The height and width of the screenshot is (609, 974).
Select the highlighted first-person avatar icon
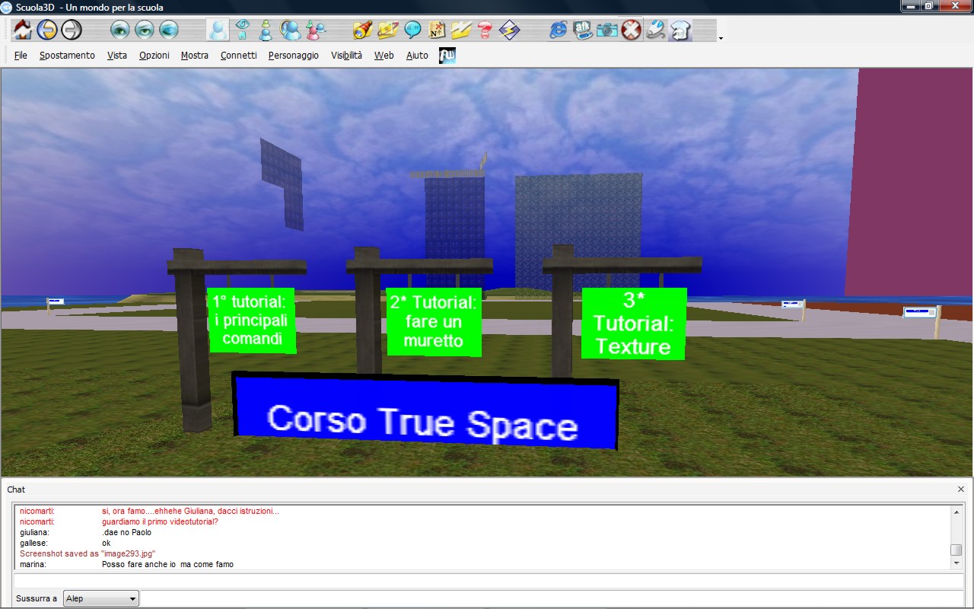218,30
